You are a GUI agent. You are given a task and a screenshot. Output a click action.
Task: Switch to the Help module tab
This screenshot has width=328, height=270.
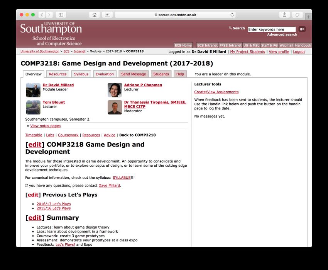(x=180, y=74)
